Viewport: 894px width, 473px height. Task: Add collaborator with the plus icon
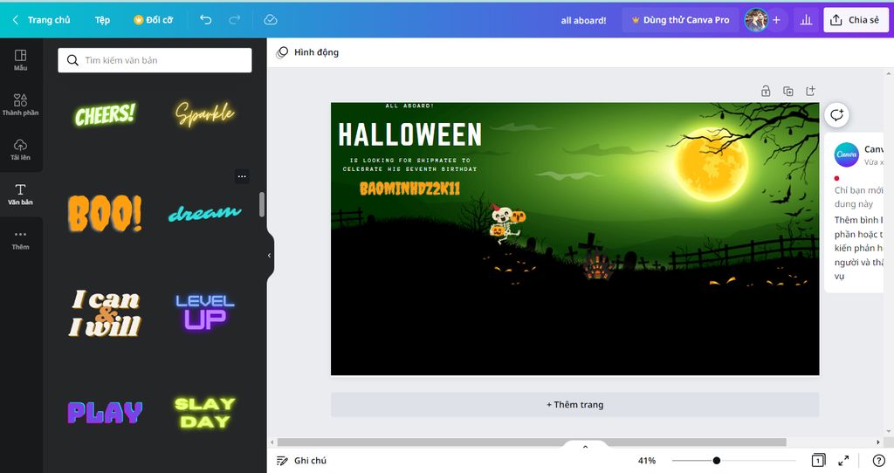[776, 20]
